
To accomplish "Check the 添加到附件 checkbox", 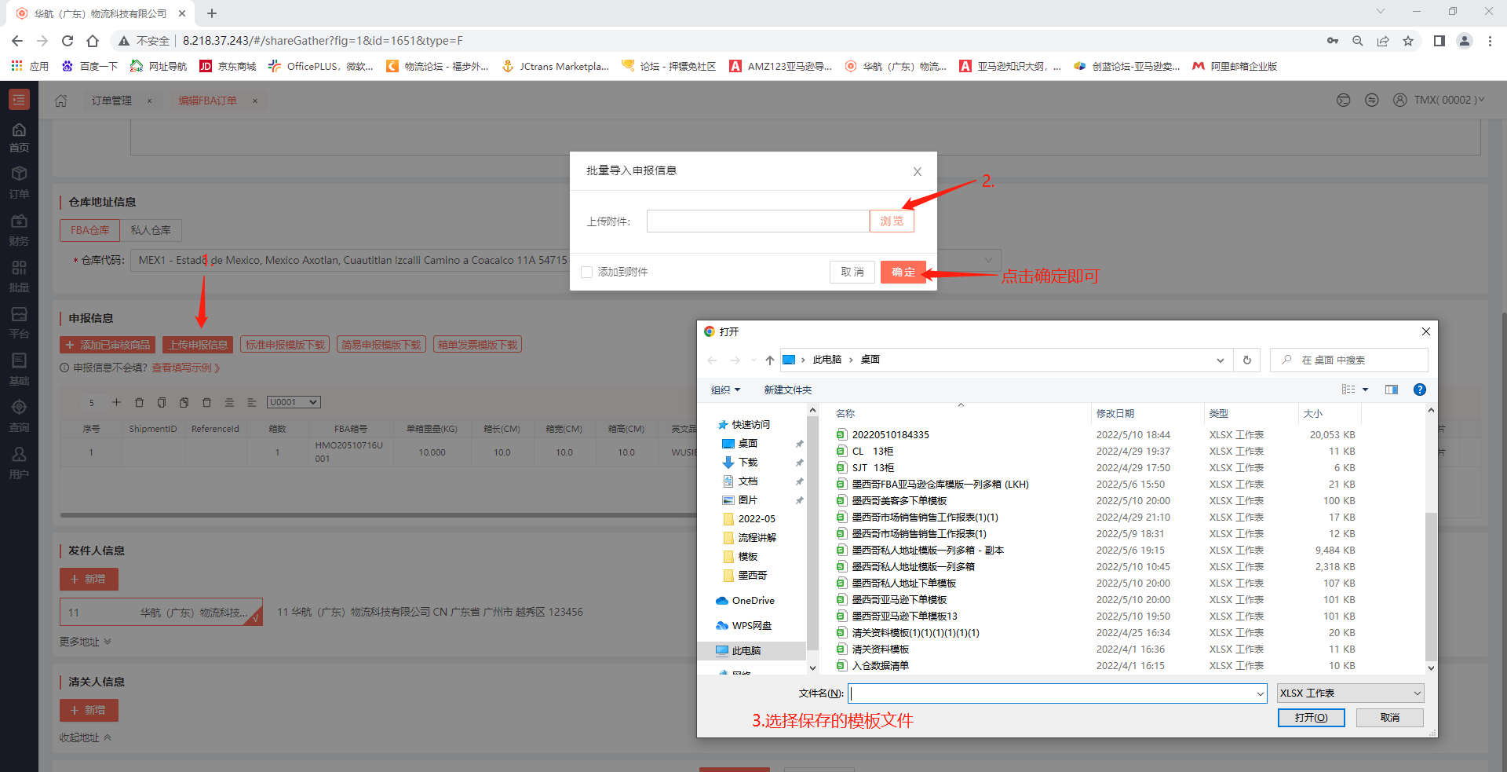I will coord(586,272).
